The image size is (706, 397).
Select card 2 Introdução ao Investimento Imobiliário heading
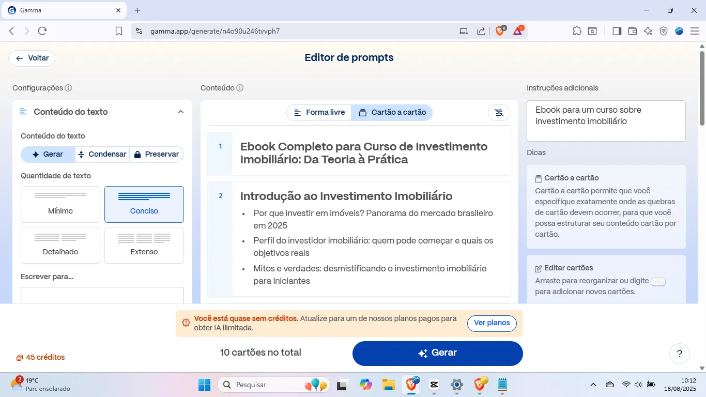click(x=346, y=196)
